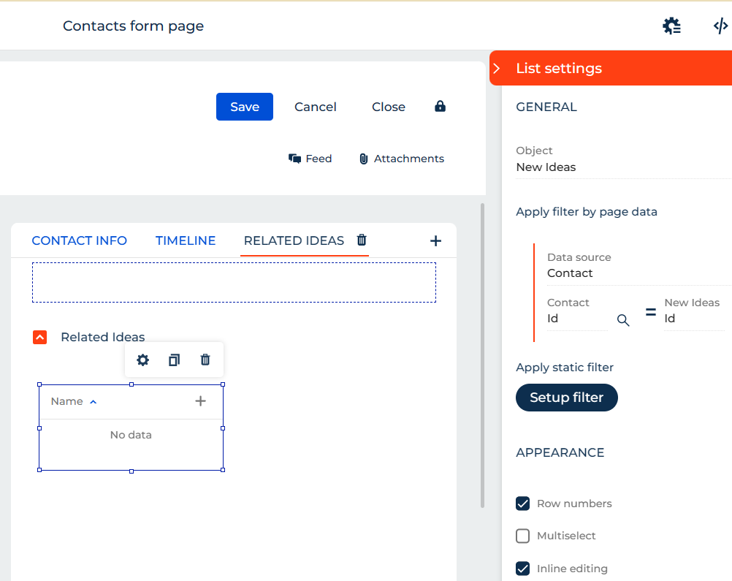Switch to CONTACT INFO tab
732x581 pixels.
(80, 240)
